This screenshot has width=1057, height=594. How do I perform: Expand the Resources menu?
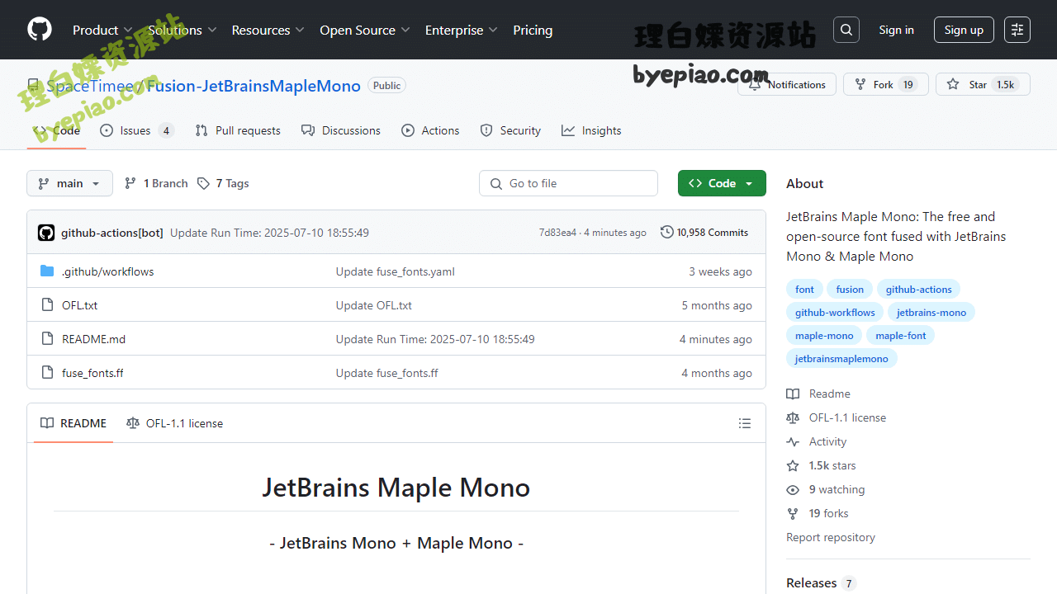(268, 30)
